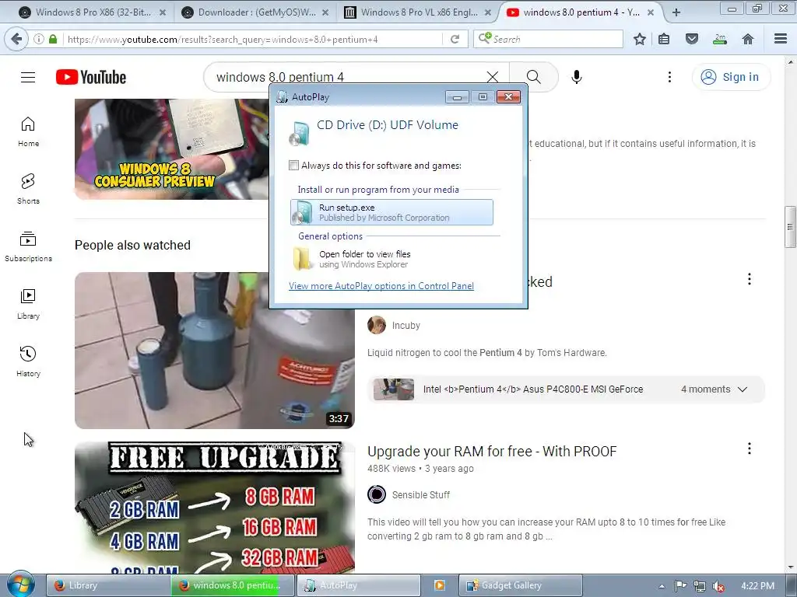Open the YouTube guide hamburger menu
The height and width of the screenshot is (597, 797).
(28, 77)
